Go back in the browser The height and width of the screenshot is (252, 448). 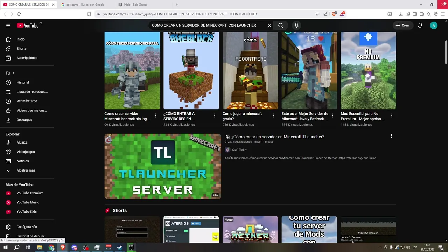pos(5,14)
